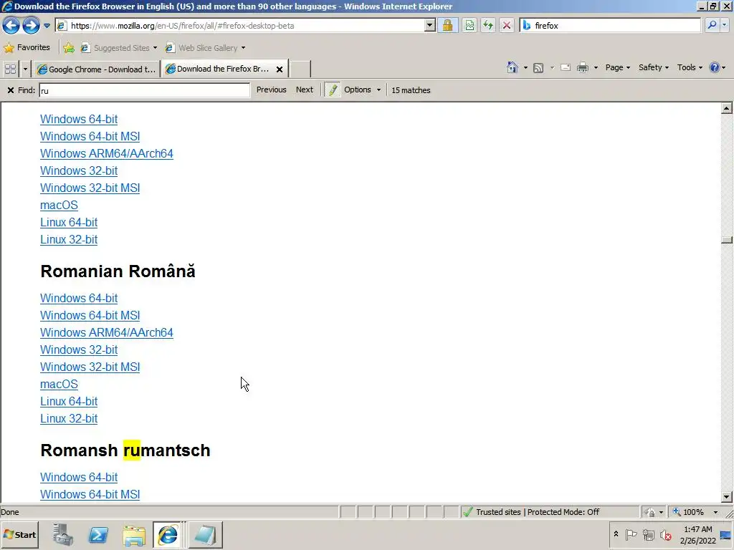Image resolution: width=734 pixels, height=550 pixels.
Task: Open the Tools menu
Action: [x=690, y=67]
